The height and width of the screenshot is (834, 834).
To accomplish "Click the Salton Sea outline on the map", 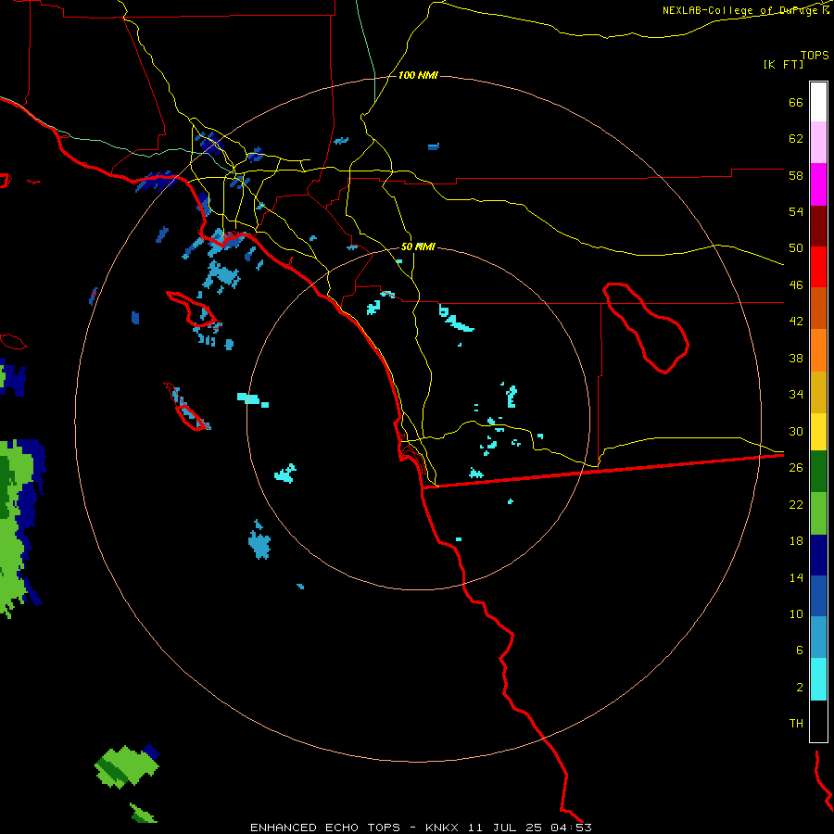I will point(646,328).
